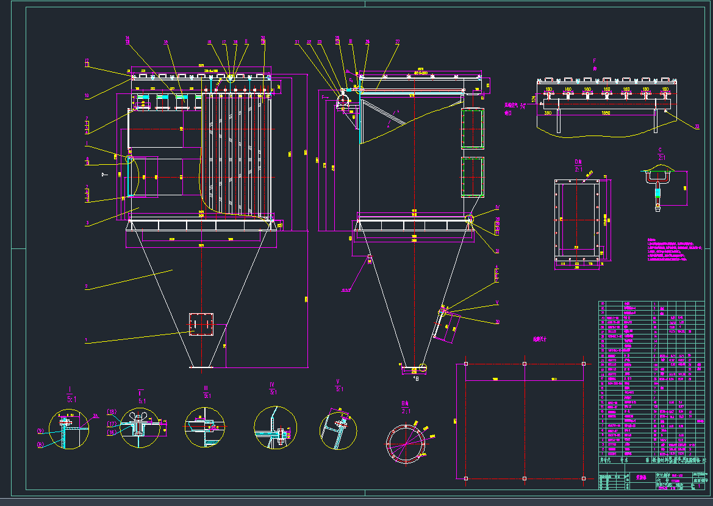
Task: Click the foundation plan title text
Action: tap(539, 339)
